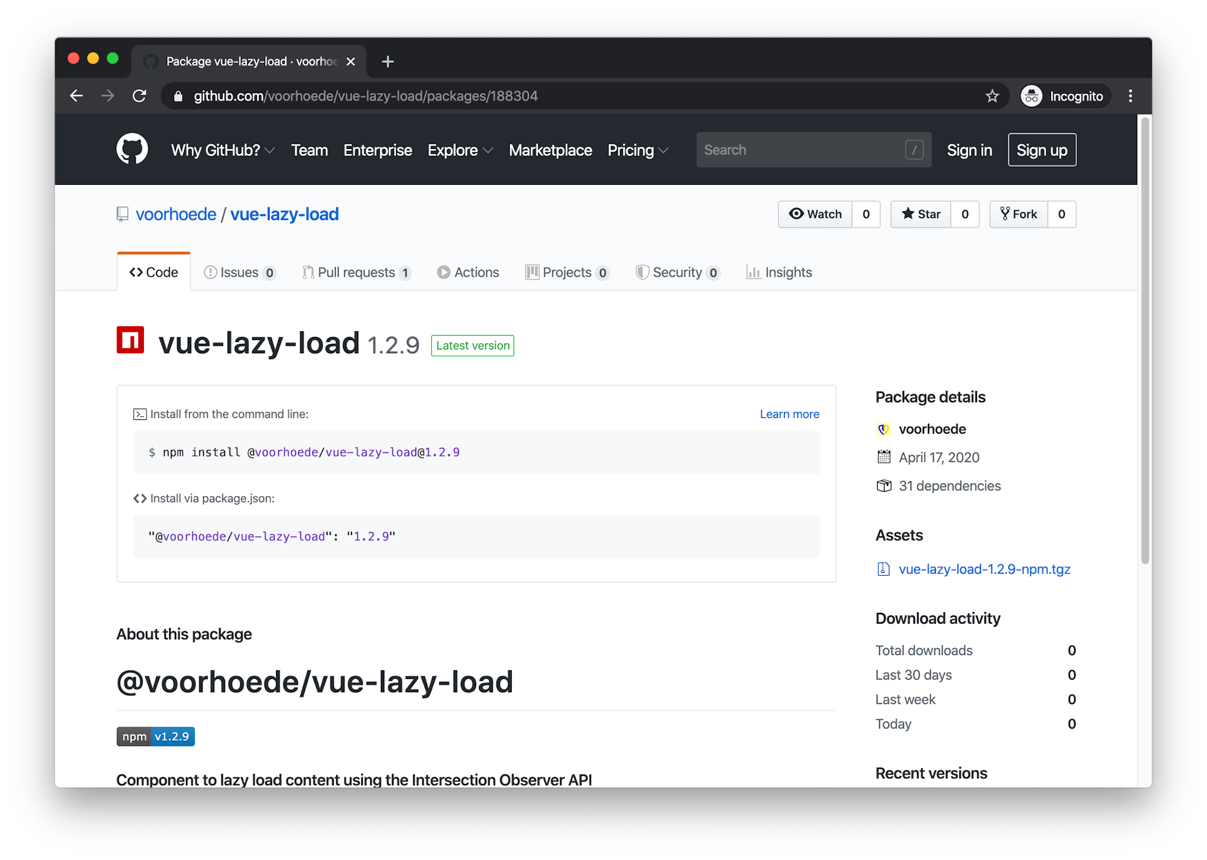
Task: Click the package icon next to 31 dependencies
Action: point(883,485)
